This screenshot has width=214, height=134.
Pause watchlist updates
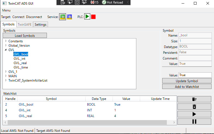pos(194,121)
